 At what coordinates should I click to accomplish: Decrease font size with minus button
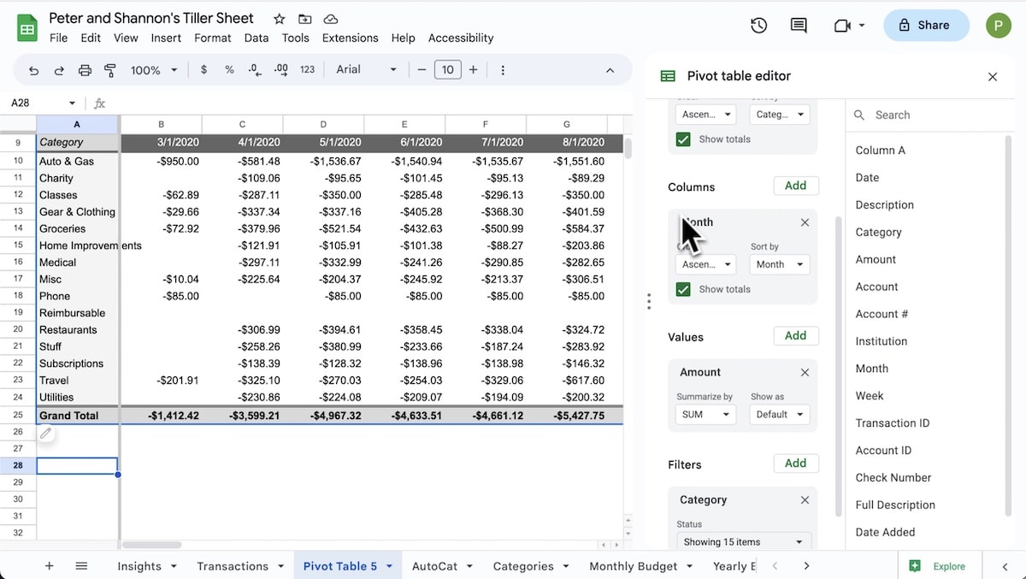pos(422,70)
